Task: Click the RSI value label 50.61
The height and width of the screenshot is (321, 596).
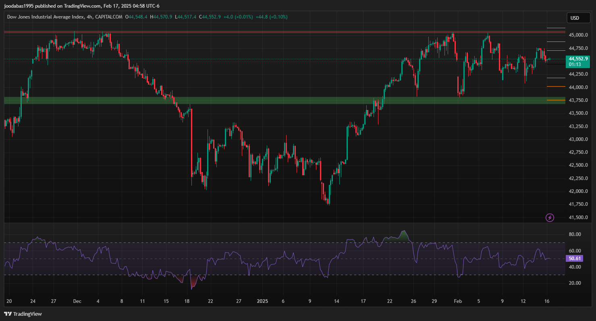Action: [x=575, y=259]
